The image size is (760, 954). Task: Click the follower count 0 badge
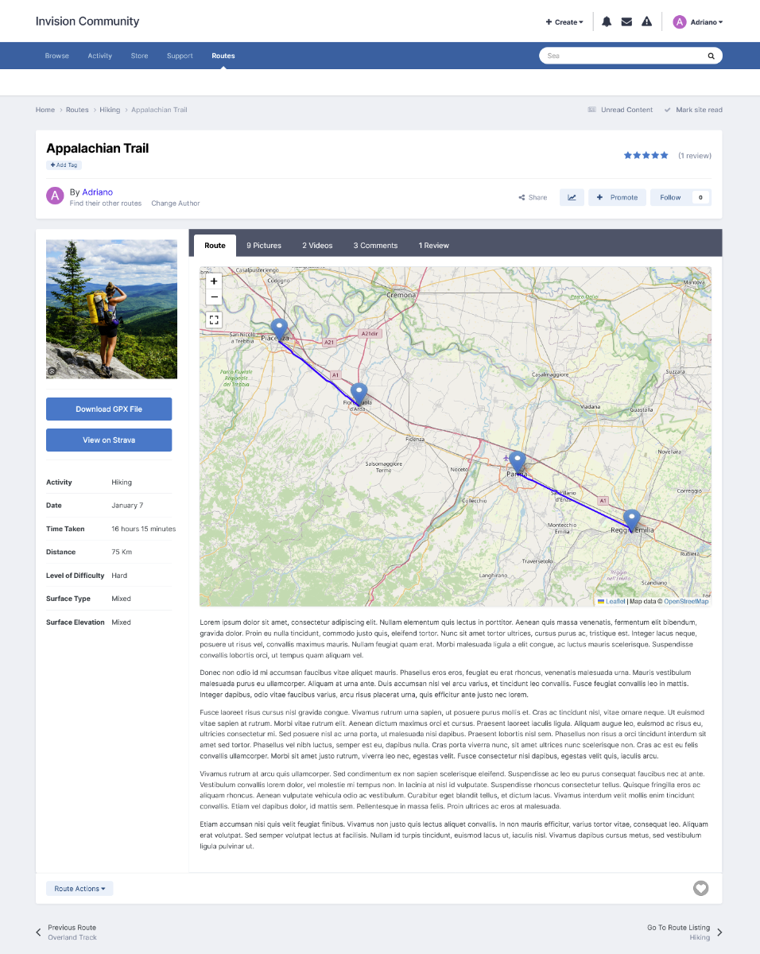(700, 197)
